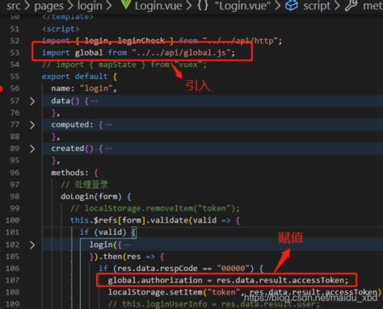
Task: Click the ellipsis after created() {
Action: click(x=108, y=148)
